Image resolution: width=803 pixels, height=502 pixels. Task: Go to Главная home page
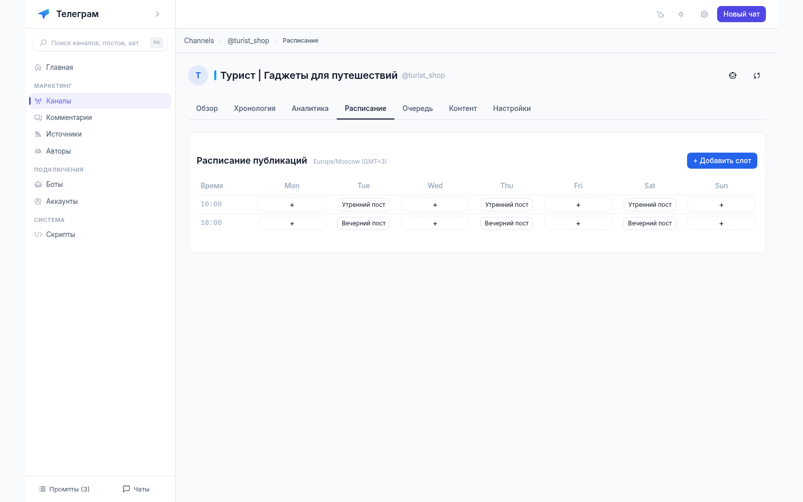click(x=100, y=67)
